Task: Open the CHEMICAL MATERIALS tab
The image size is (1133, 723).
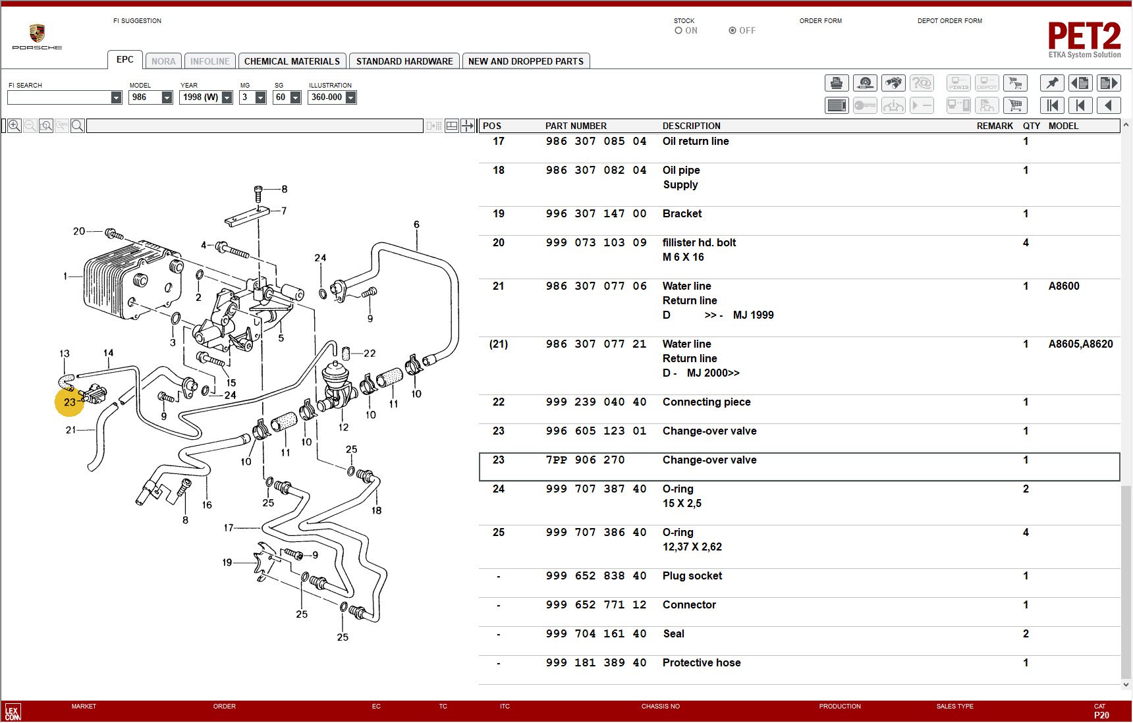Action: tap(292, 61)
